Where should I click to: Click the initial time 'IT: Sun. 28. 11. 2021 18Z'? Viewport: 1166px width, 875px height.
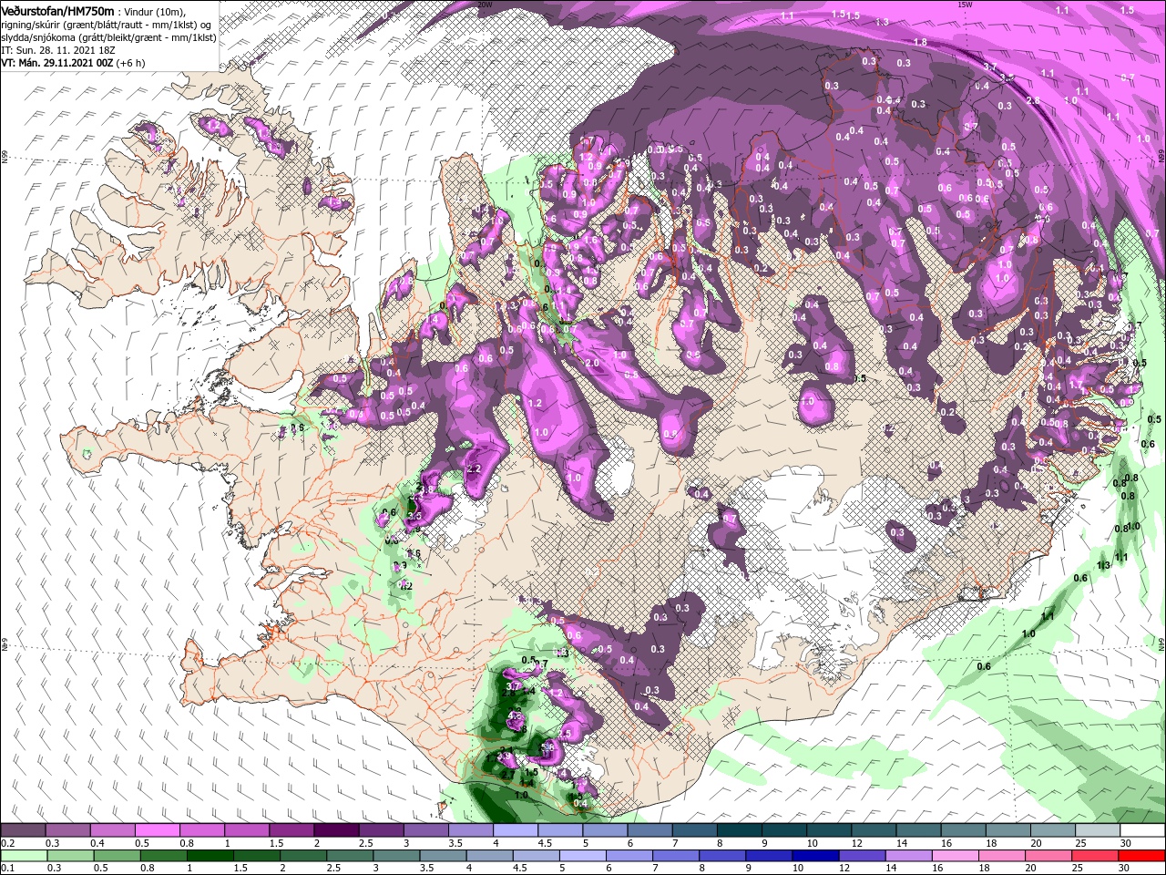(57, 51)
